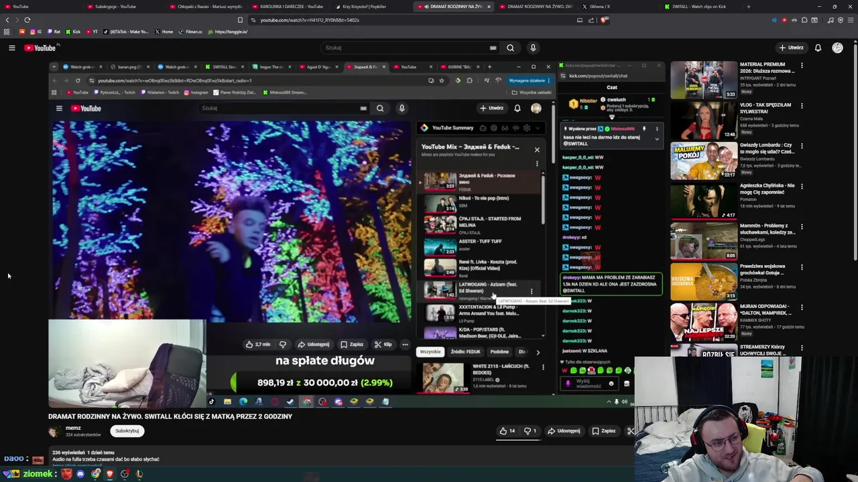Open options for Prawdziwa wojskowa grochówka video
The width and height of the screenshot is (858, 482).
802,266
